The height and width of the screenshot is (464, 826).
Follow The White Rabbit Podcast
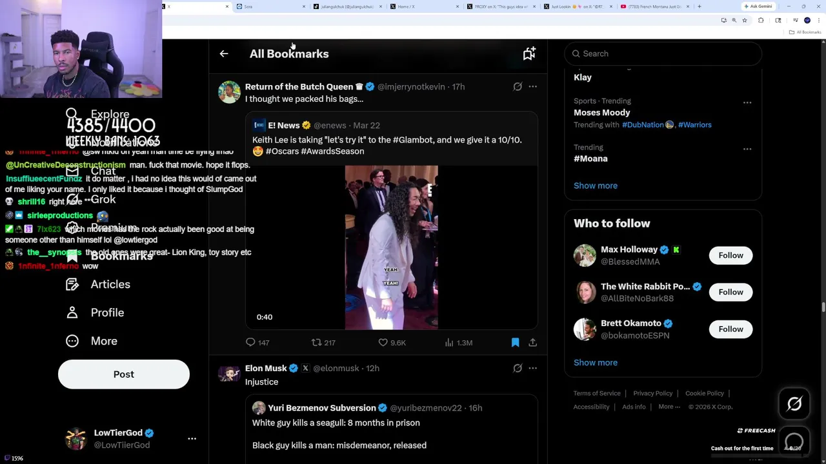pyautogui.click(x=731, y=293)
